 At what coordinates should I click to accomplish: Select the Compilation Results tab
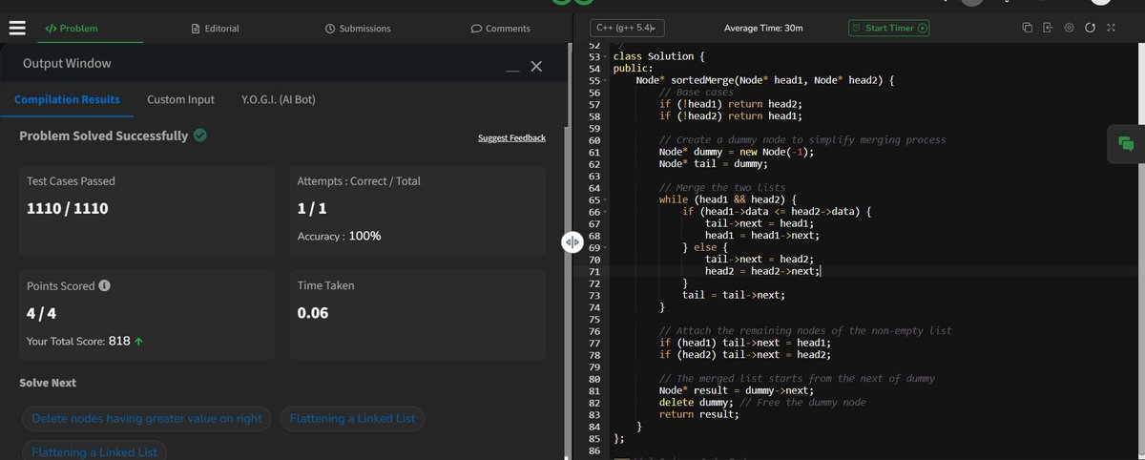(x=67, y=99)
